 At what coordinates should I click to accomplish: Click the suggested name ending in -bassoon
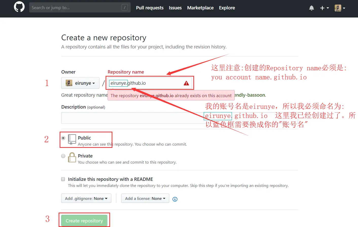(250, 95)
